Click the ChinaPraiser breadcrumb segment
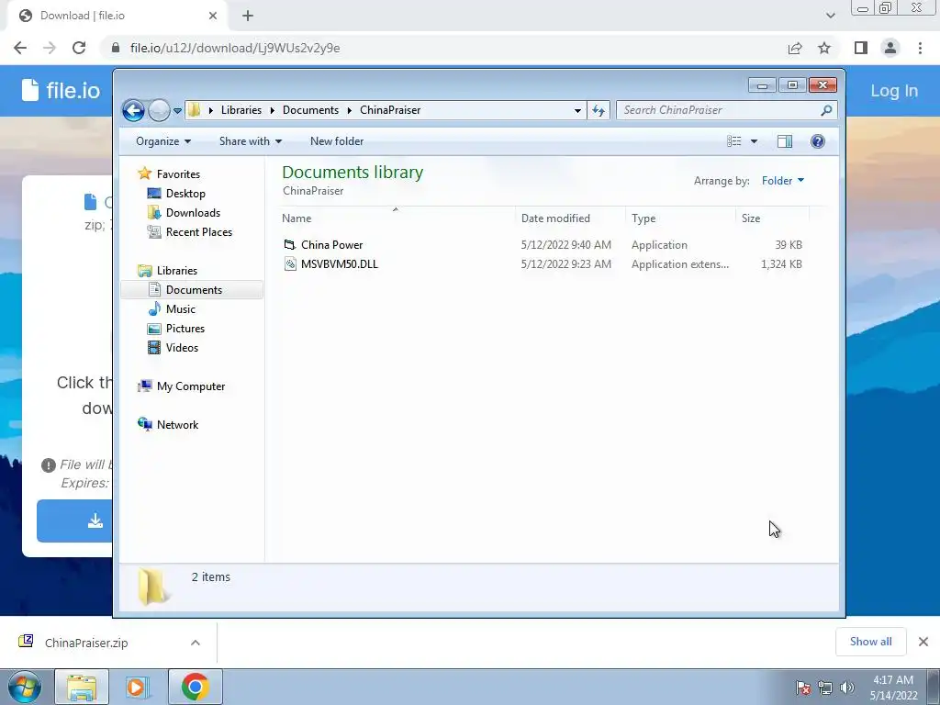Screen dimensions: 940x705 (390, 110)
